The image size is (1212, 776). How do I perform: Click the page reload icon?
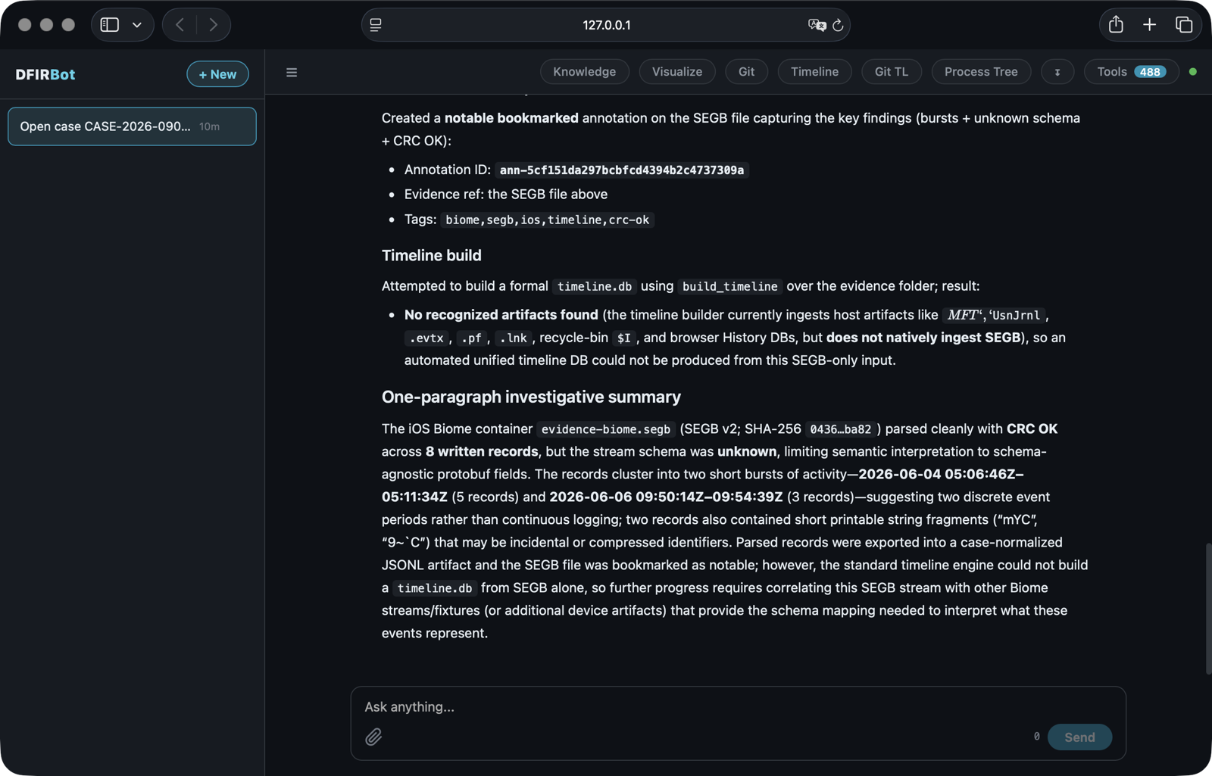838,25
